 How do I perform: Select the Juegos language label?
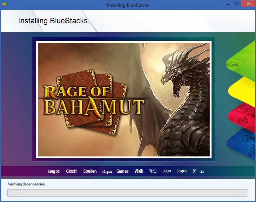[x=54, y=171]
